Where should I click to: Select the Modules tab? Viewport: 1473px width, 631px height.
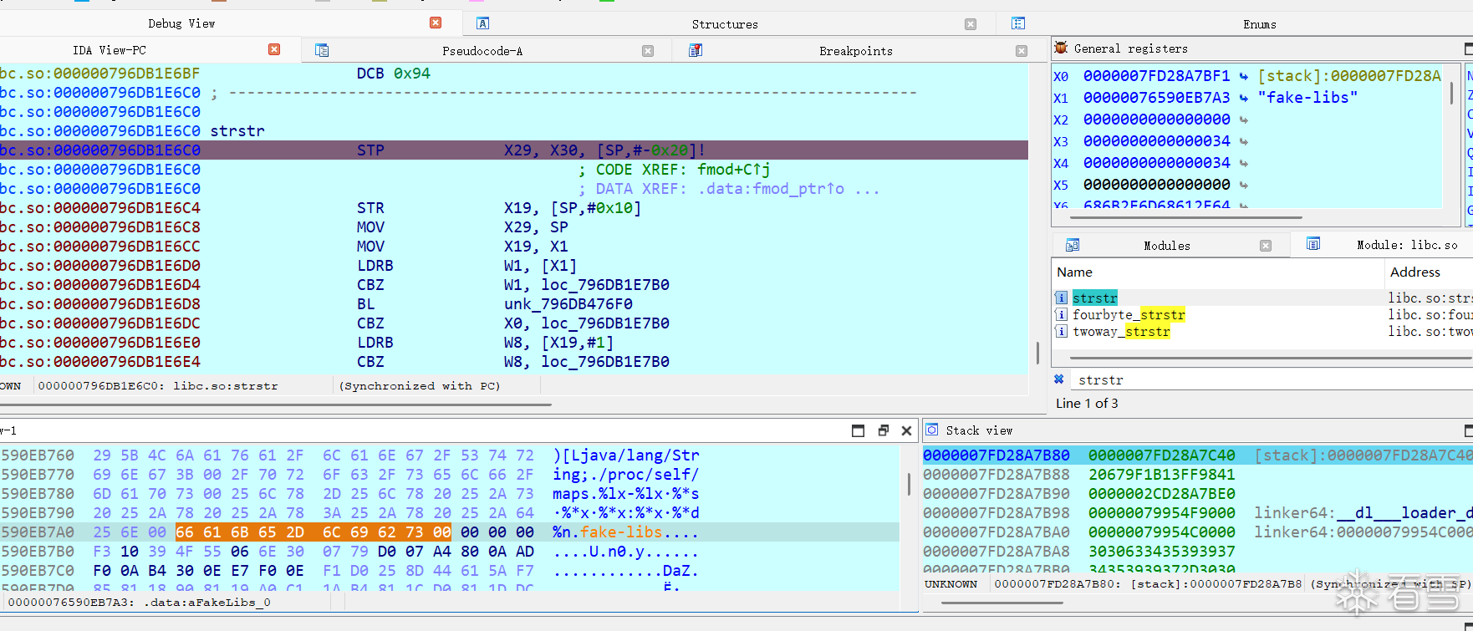tap(1167, 246)
